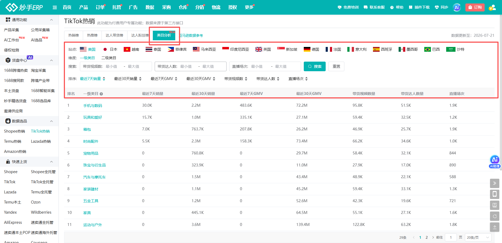Screen dimensions: 502x243
Task: Collapse the 货盘中心 sidebar section
Action: pyautogui.click(x=52, y=60)
